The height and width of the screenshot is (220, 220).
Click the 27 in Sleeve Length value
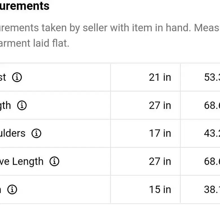point(160,161)
